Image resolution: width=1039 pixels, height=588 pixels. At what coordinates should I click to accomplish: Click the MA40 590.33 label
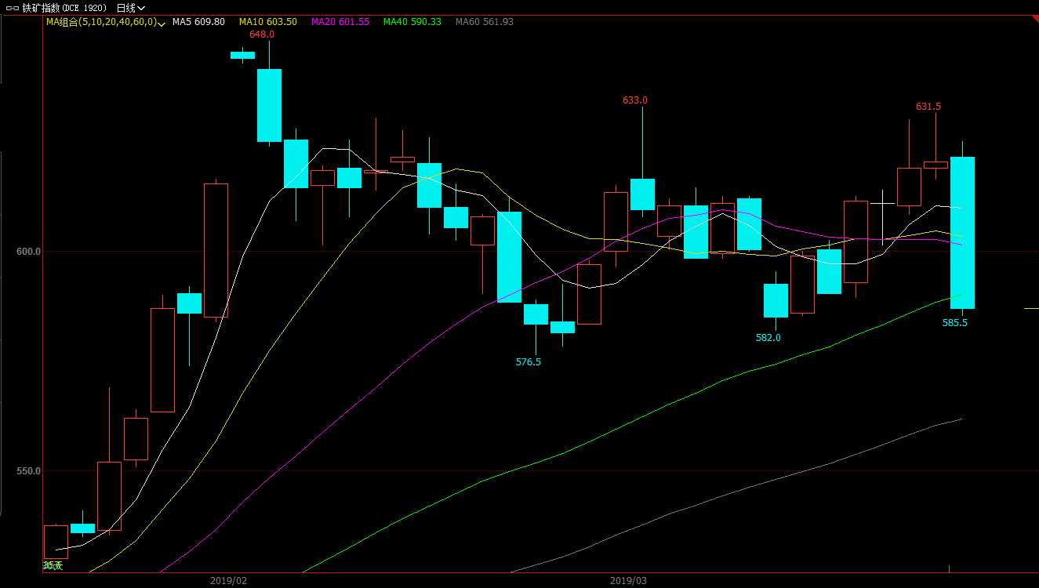(412, 22)
